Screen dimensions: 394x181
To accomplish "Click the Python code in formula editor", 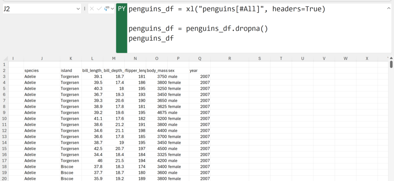I will (x=227, y=9).
